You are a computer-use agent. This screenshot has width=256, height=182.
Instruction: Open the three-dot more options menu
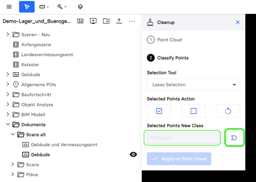[x=132, y=21]
